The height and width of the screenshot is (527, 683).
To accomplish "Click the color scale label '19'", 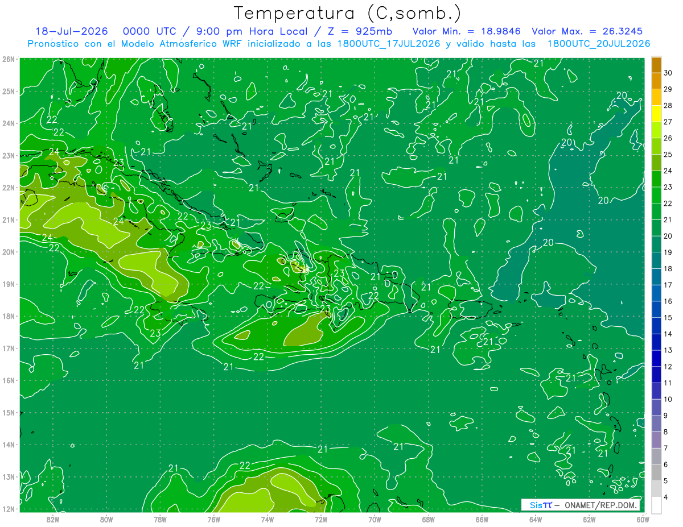I will point(668,252).
